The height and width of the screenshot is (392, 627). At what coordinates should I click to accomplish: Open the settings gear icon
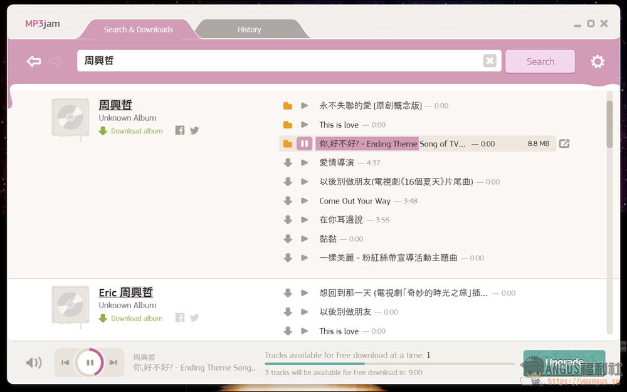pyautogui.click(x=598, y=61)
